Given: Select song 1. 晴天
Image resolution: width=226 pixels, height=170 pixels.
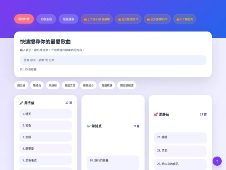Looking at the screenshot, I should tap(46, 114).
